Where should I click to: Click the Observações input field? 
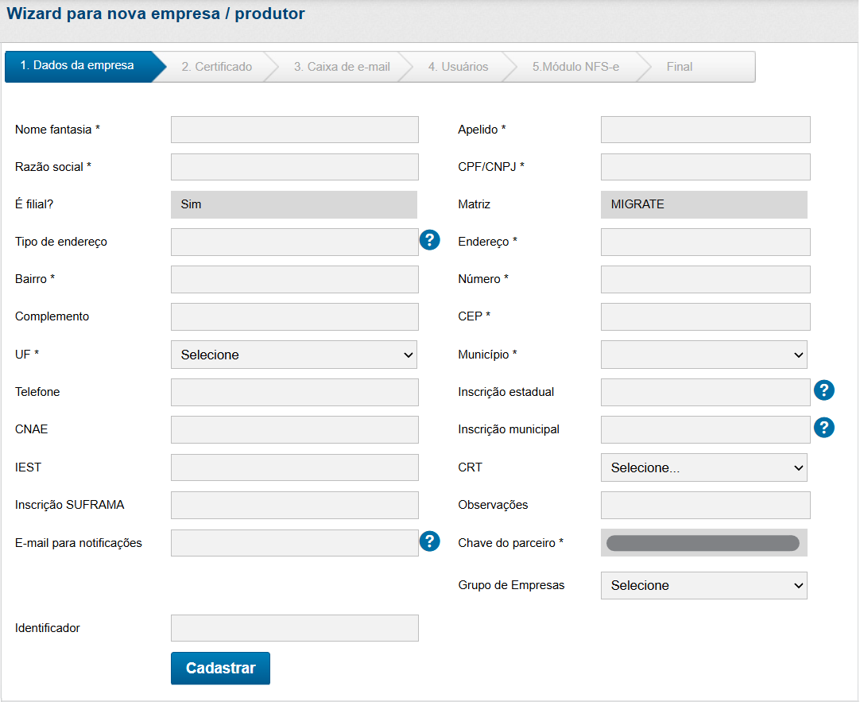pyautogui.click(x=705, y=505)
